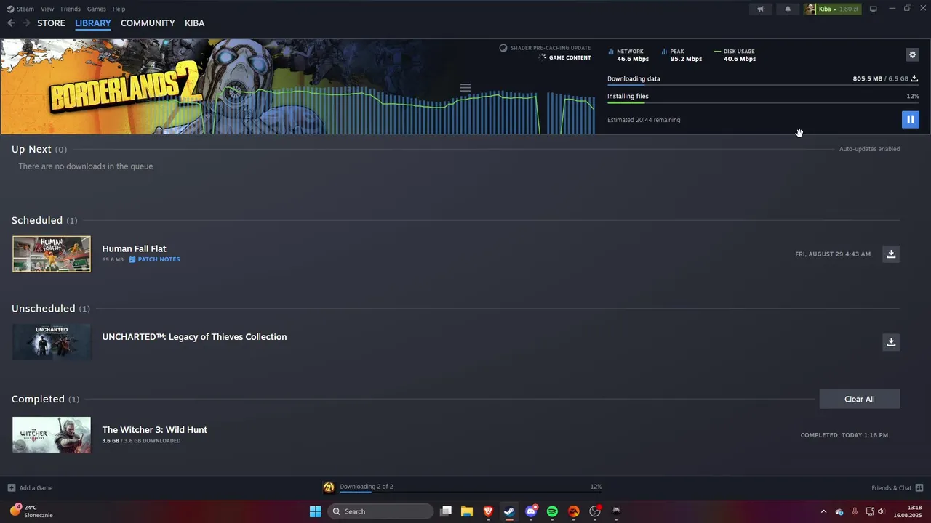Click FRI, AUGUST 29 4:43 AM schedule text
This screenshot has height=523, width=931.
coord(833,254)
